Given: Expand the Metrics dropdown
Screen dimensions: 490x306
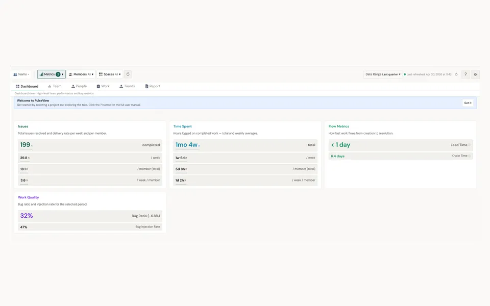Looking at the screenshot, I should [x=52, y=74].
